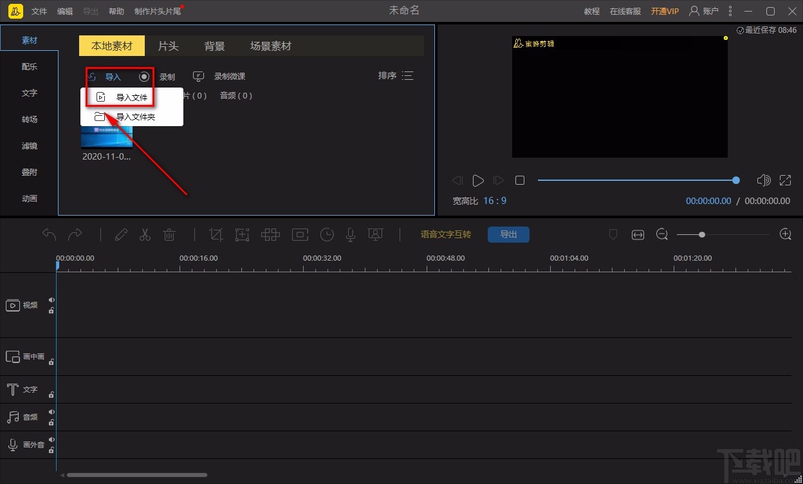The image size is (803, 484).
Task: Zoom in timeline with plus magnifier
Action: 785,234
